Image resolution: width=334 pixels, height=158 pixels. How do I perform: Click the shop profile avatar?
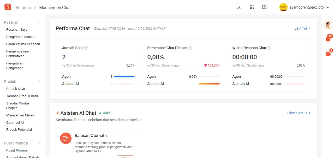(283, 7)
